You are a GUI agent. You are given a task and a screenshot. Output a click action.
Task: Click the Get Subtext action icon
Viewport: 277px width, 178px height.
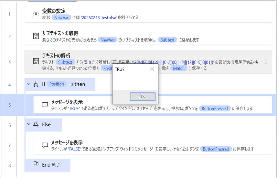pyautogui.click(x=36, y=36)
